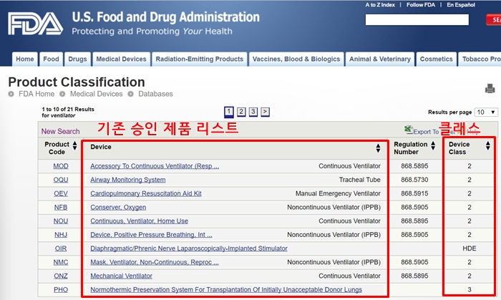Click Databases breadcrumb
Viewport: 501px width, 300px height.
tap(155, 94)
